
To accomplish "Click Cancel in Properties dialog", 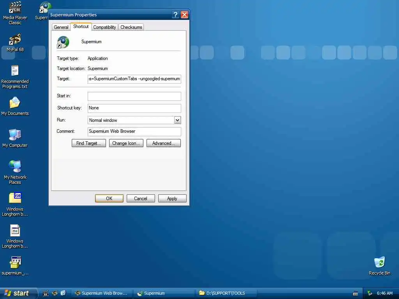I will [x=141, y=198].
